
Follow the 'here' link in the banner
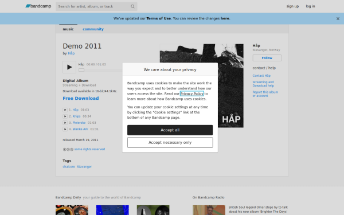[225, 18]
